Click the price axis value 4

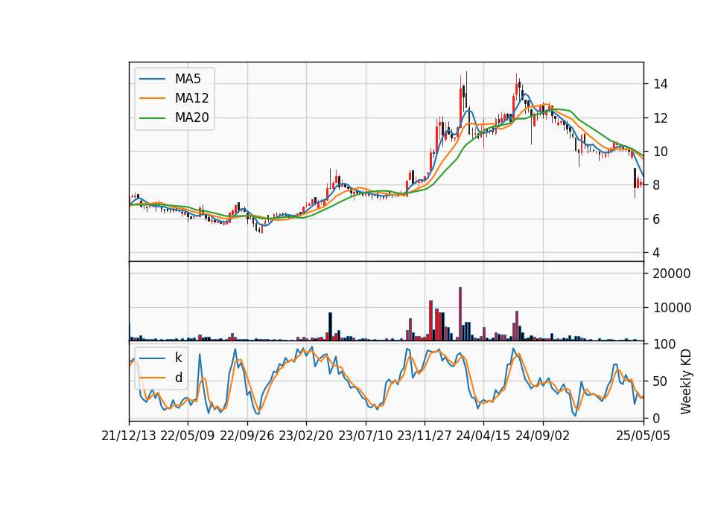pos(657,253)
